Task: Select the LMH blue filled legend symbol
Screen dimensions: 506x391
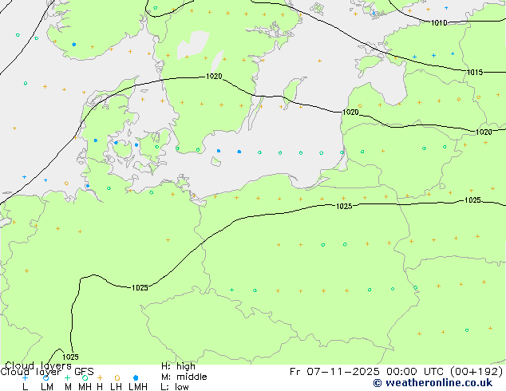Action: tap(136, 377)
